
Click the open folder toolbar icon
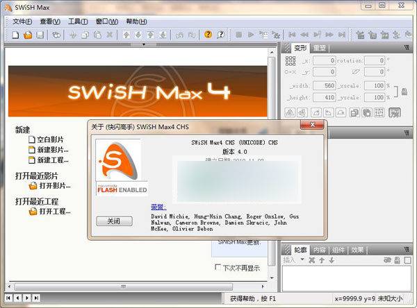[28, 34]
